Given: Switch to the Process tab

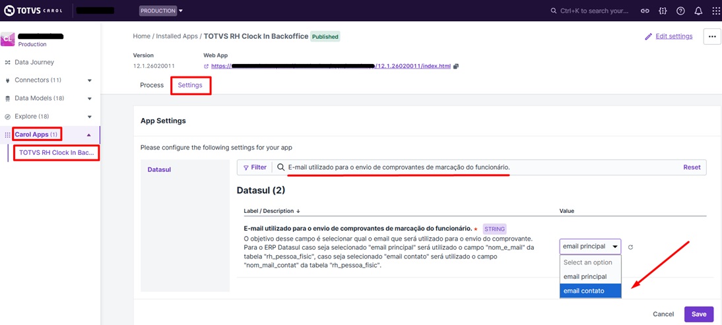Looking at the screenshot, I should click(152, 85).
